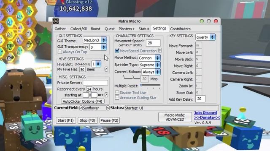
Task: Toggle MoveSpeed Correction checkbox
Action: (x=117, y=51)
